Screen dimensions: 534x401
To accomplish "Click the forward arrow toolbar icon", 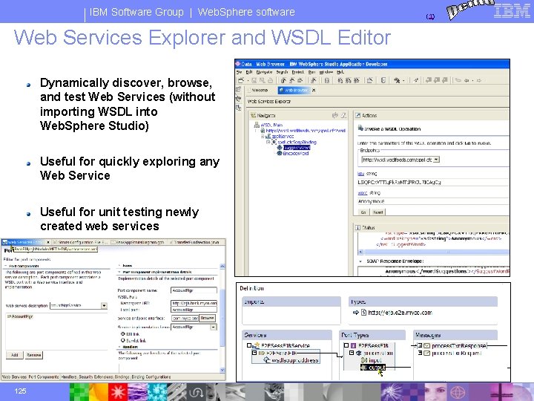I will (x=478, y=80).
